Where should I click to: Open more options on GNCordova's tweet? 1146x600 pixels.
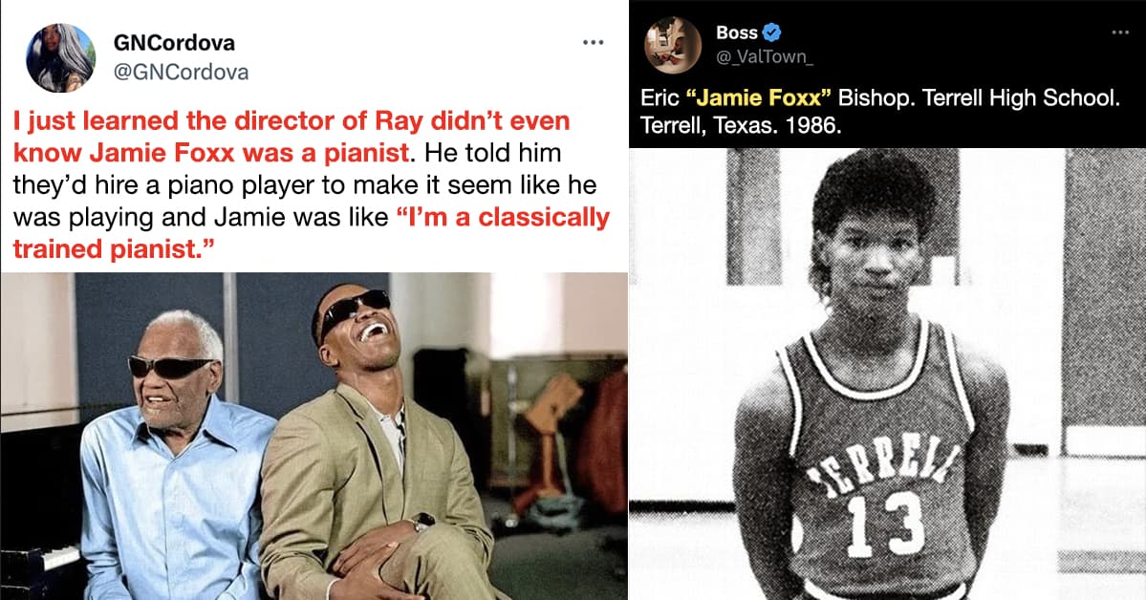pos(594,43)
